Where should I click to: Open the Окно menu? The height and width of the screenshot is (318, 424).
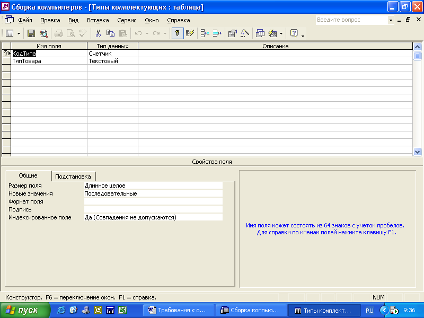[152, 20]
